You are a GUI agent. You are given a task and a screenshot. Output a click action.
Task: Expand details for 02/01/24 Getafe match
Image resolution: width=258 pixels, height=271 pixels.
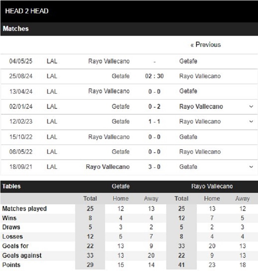click(x=251, y=107)
